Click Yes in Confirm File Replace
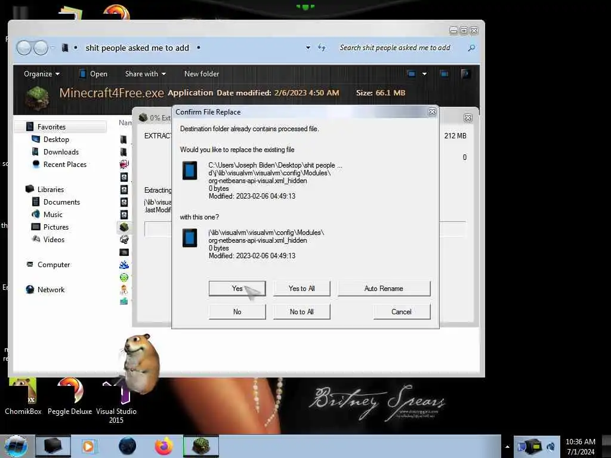Screen dimensions: 611x458 (237, 289)
